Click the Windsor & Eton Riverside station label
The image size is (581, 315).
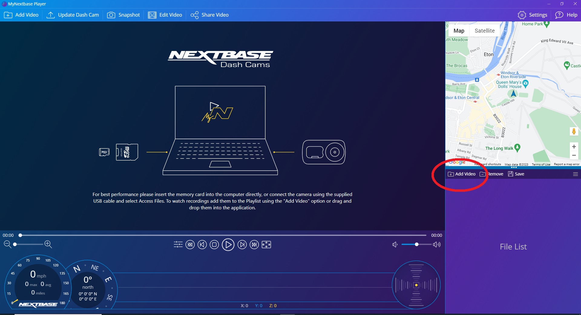coord(513,75)
